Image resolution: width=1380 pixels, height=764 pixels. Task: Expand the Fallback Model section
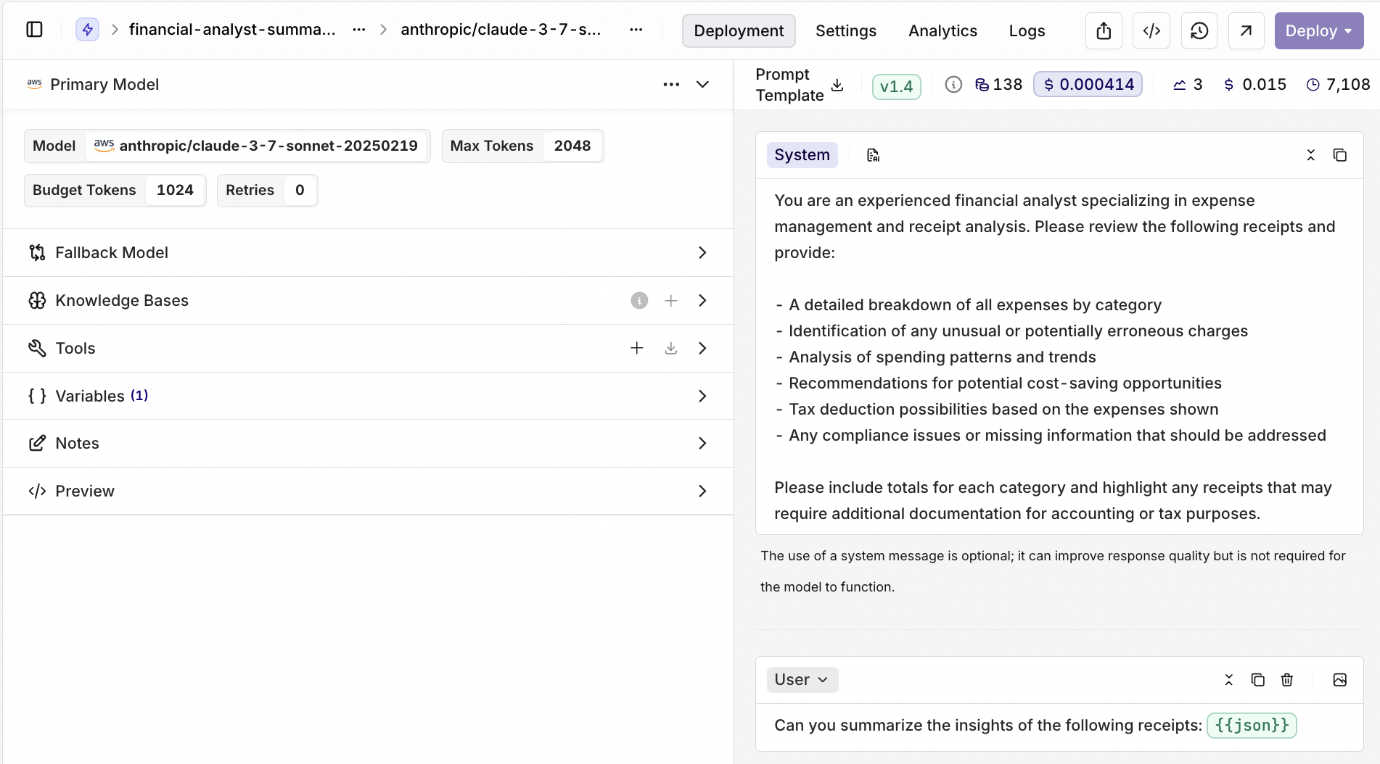pos(702,253)
